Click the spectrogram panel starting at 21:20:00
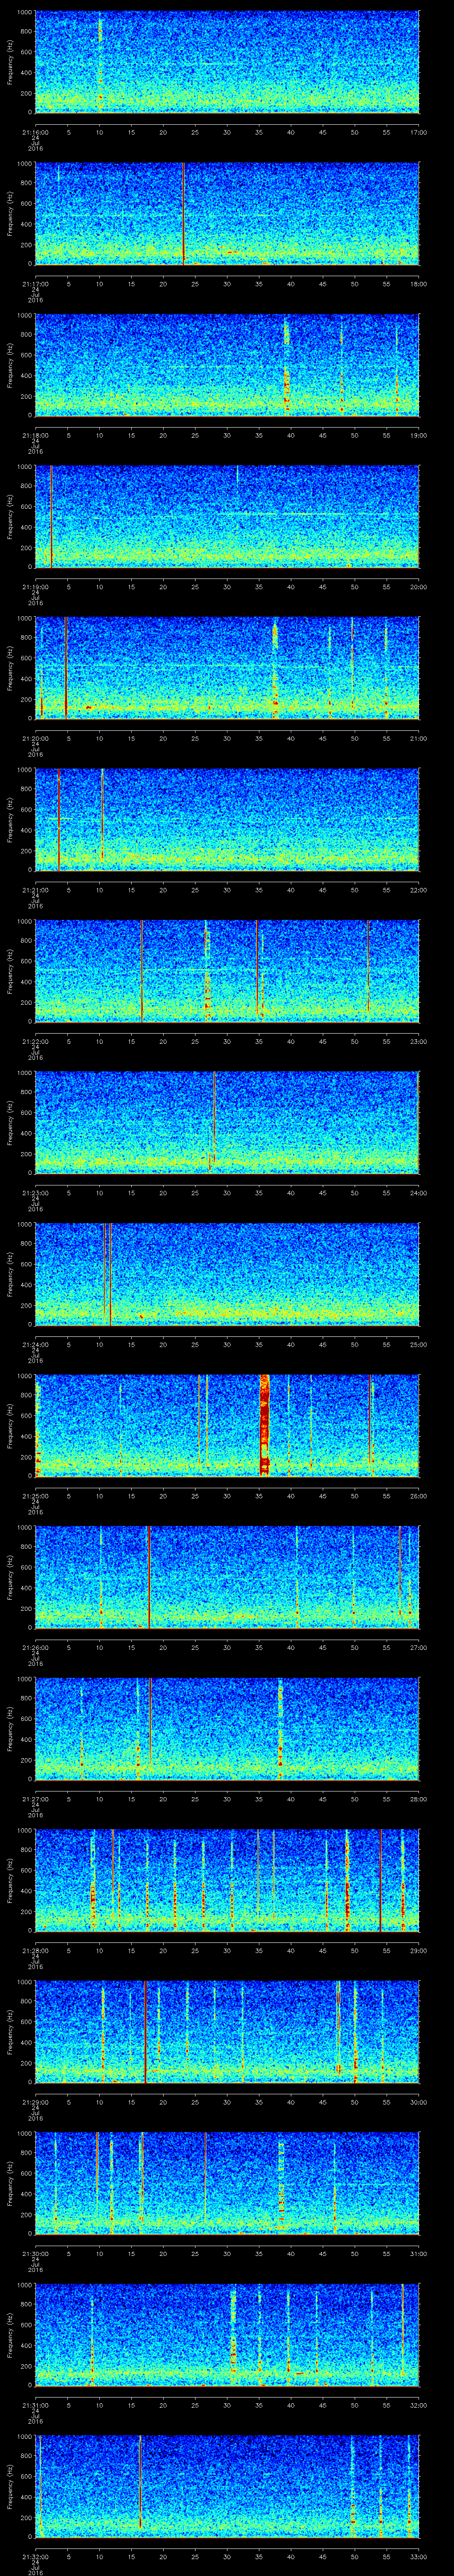Screen dimensions: 454x2576 click(227, 668)
